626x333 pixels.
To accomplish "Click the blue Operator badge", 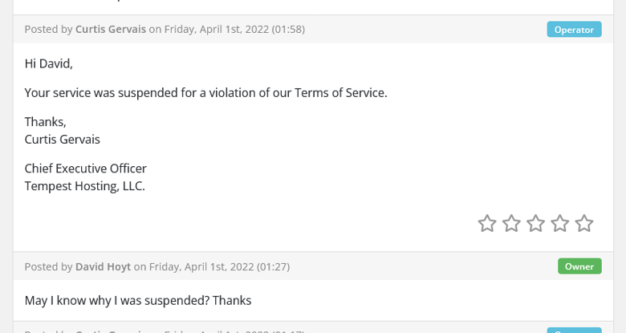I will [574, 30].
